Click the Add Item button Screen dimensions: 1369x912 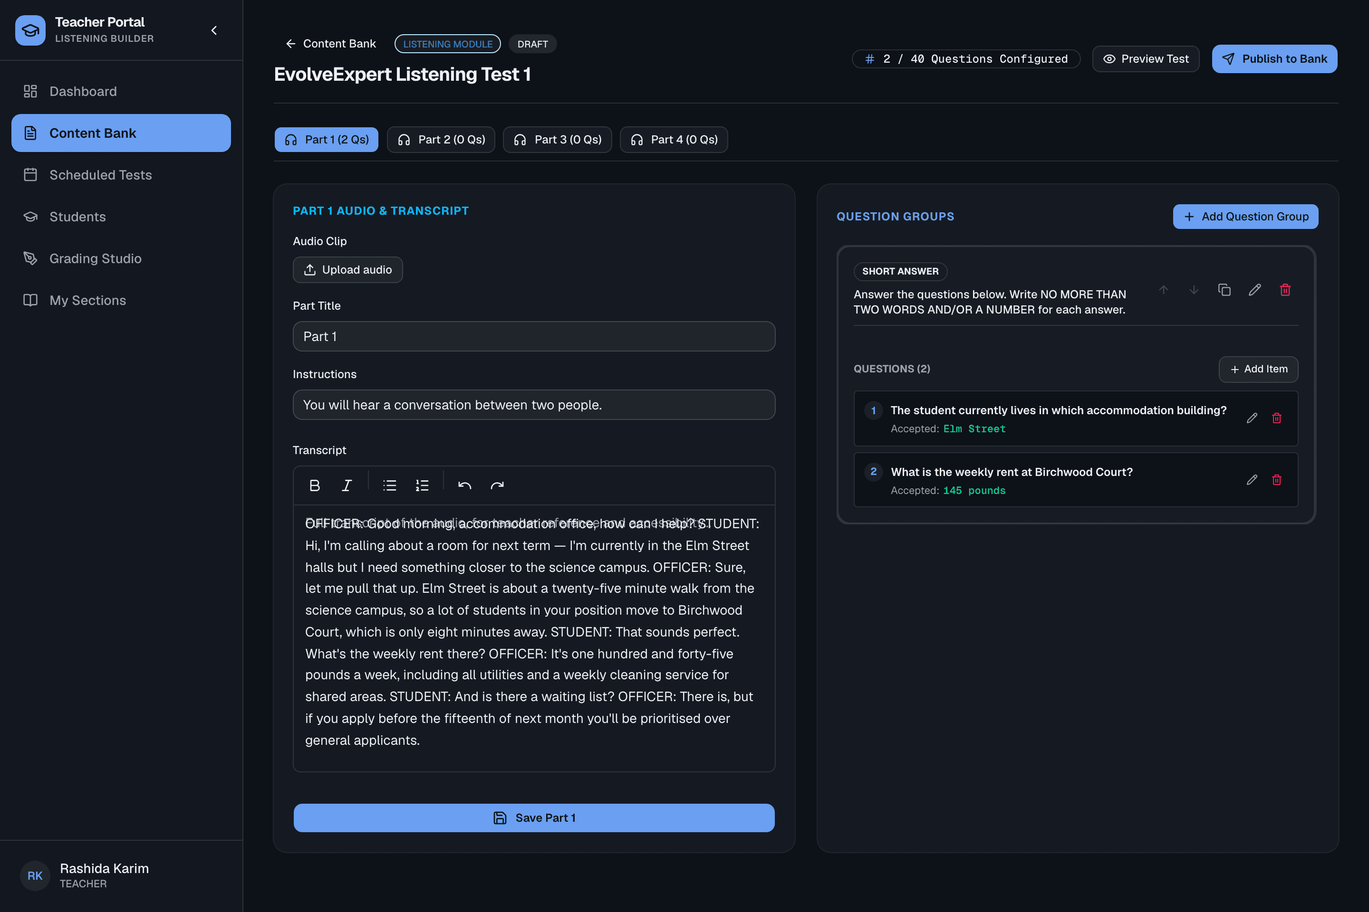(1258, 370)
